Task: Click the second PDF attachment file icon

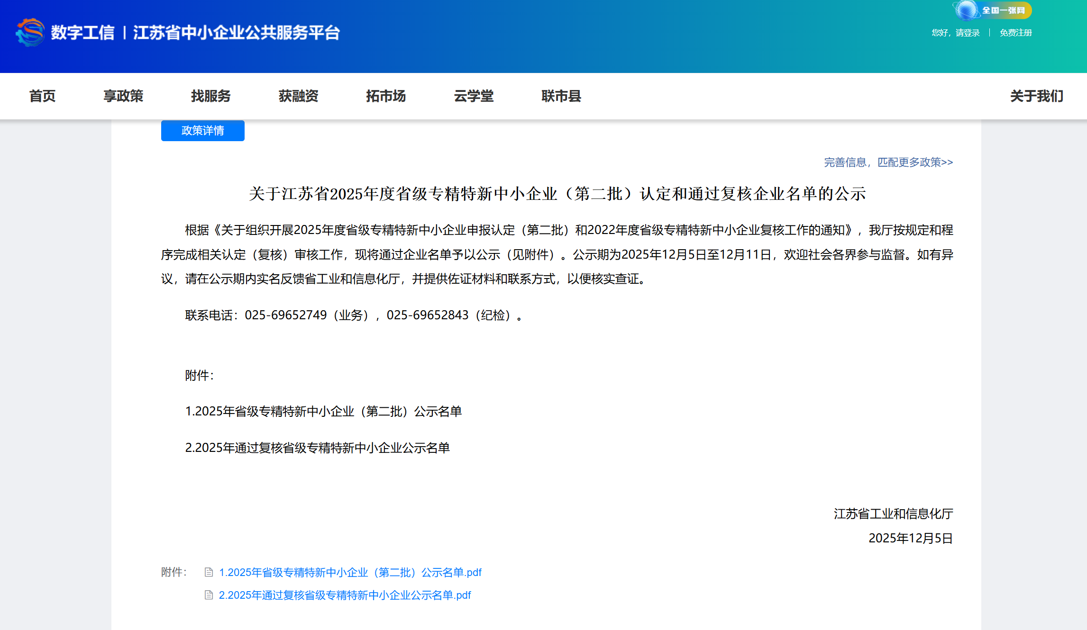Action: point(209,595)
